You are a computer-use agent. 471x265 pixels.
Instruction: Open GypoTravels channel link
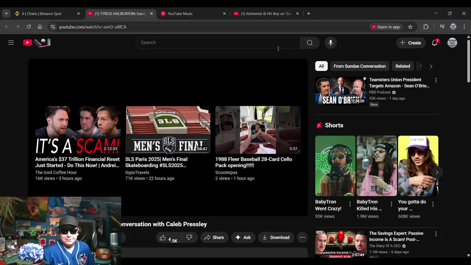click(137, 172)
